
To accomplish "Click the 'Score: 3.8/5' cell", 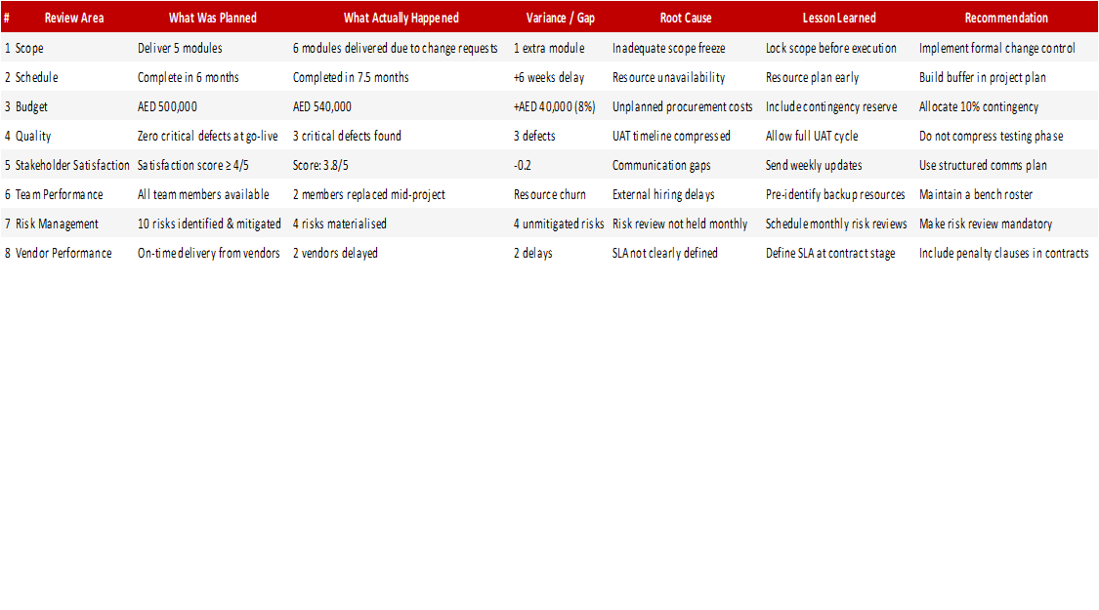I will point(320,165).
